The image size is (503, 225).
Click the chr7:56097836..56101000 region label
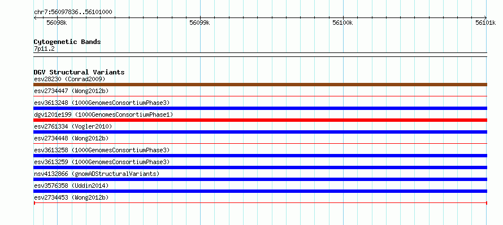(73, 12)
